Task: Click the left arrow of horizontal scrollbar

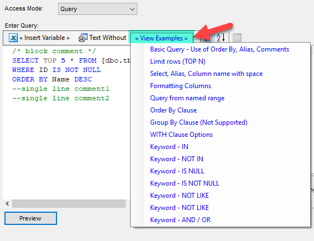Action: pos(7,204)
